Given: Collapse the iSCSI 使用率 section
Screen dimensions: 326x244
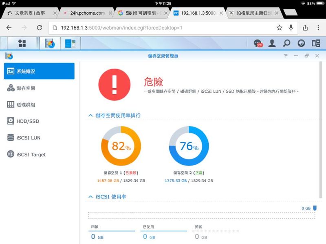Looking at the screenshot, I should [x=90, y=197].
